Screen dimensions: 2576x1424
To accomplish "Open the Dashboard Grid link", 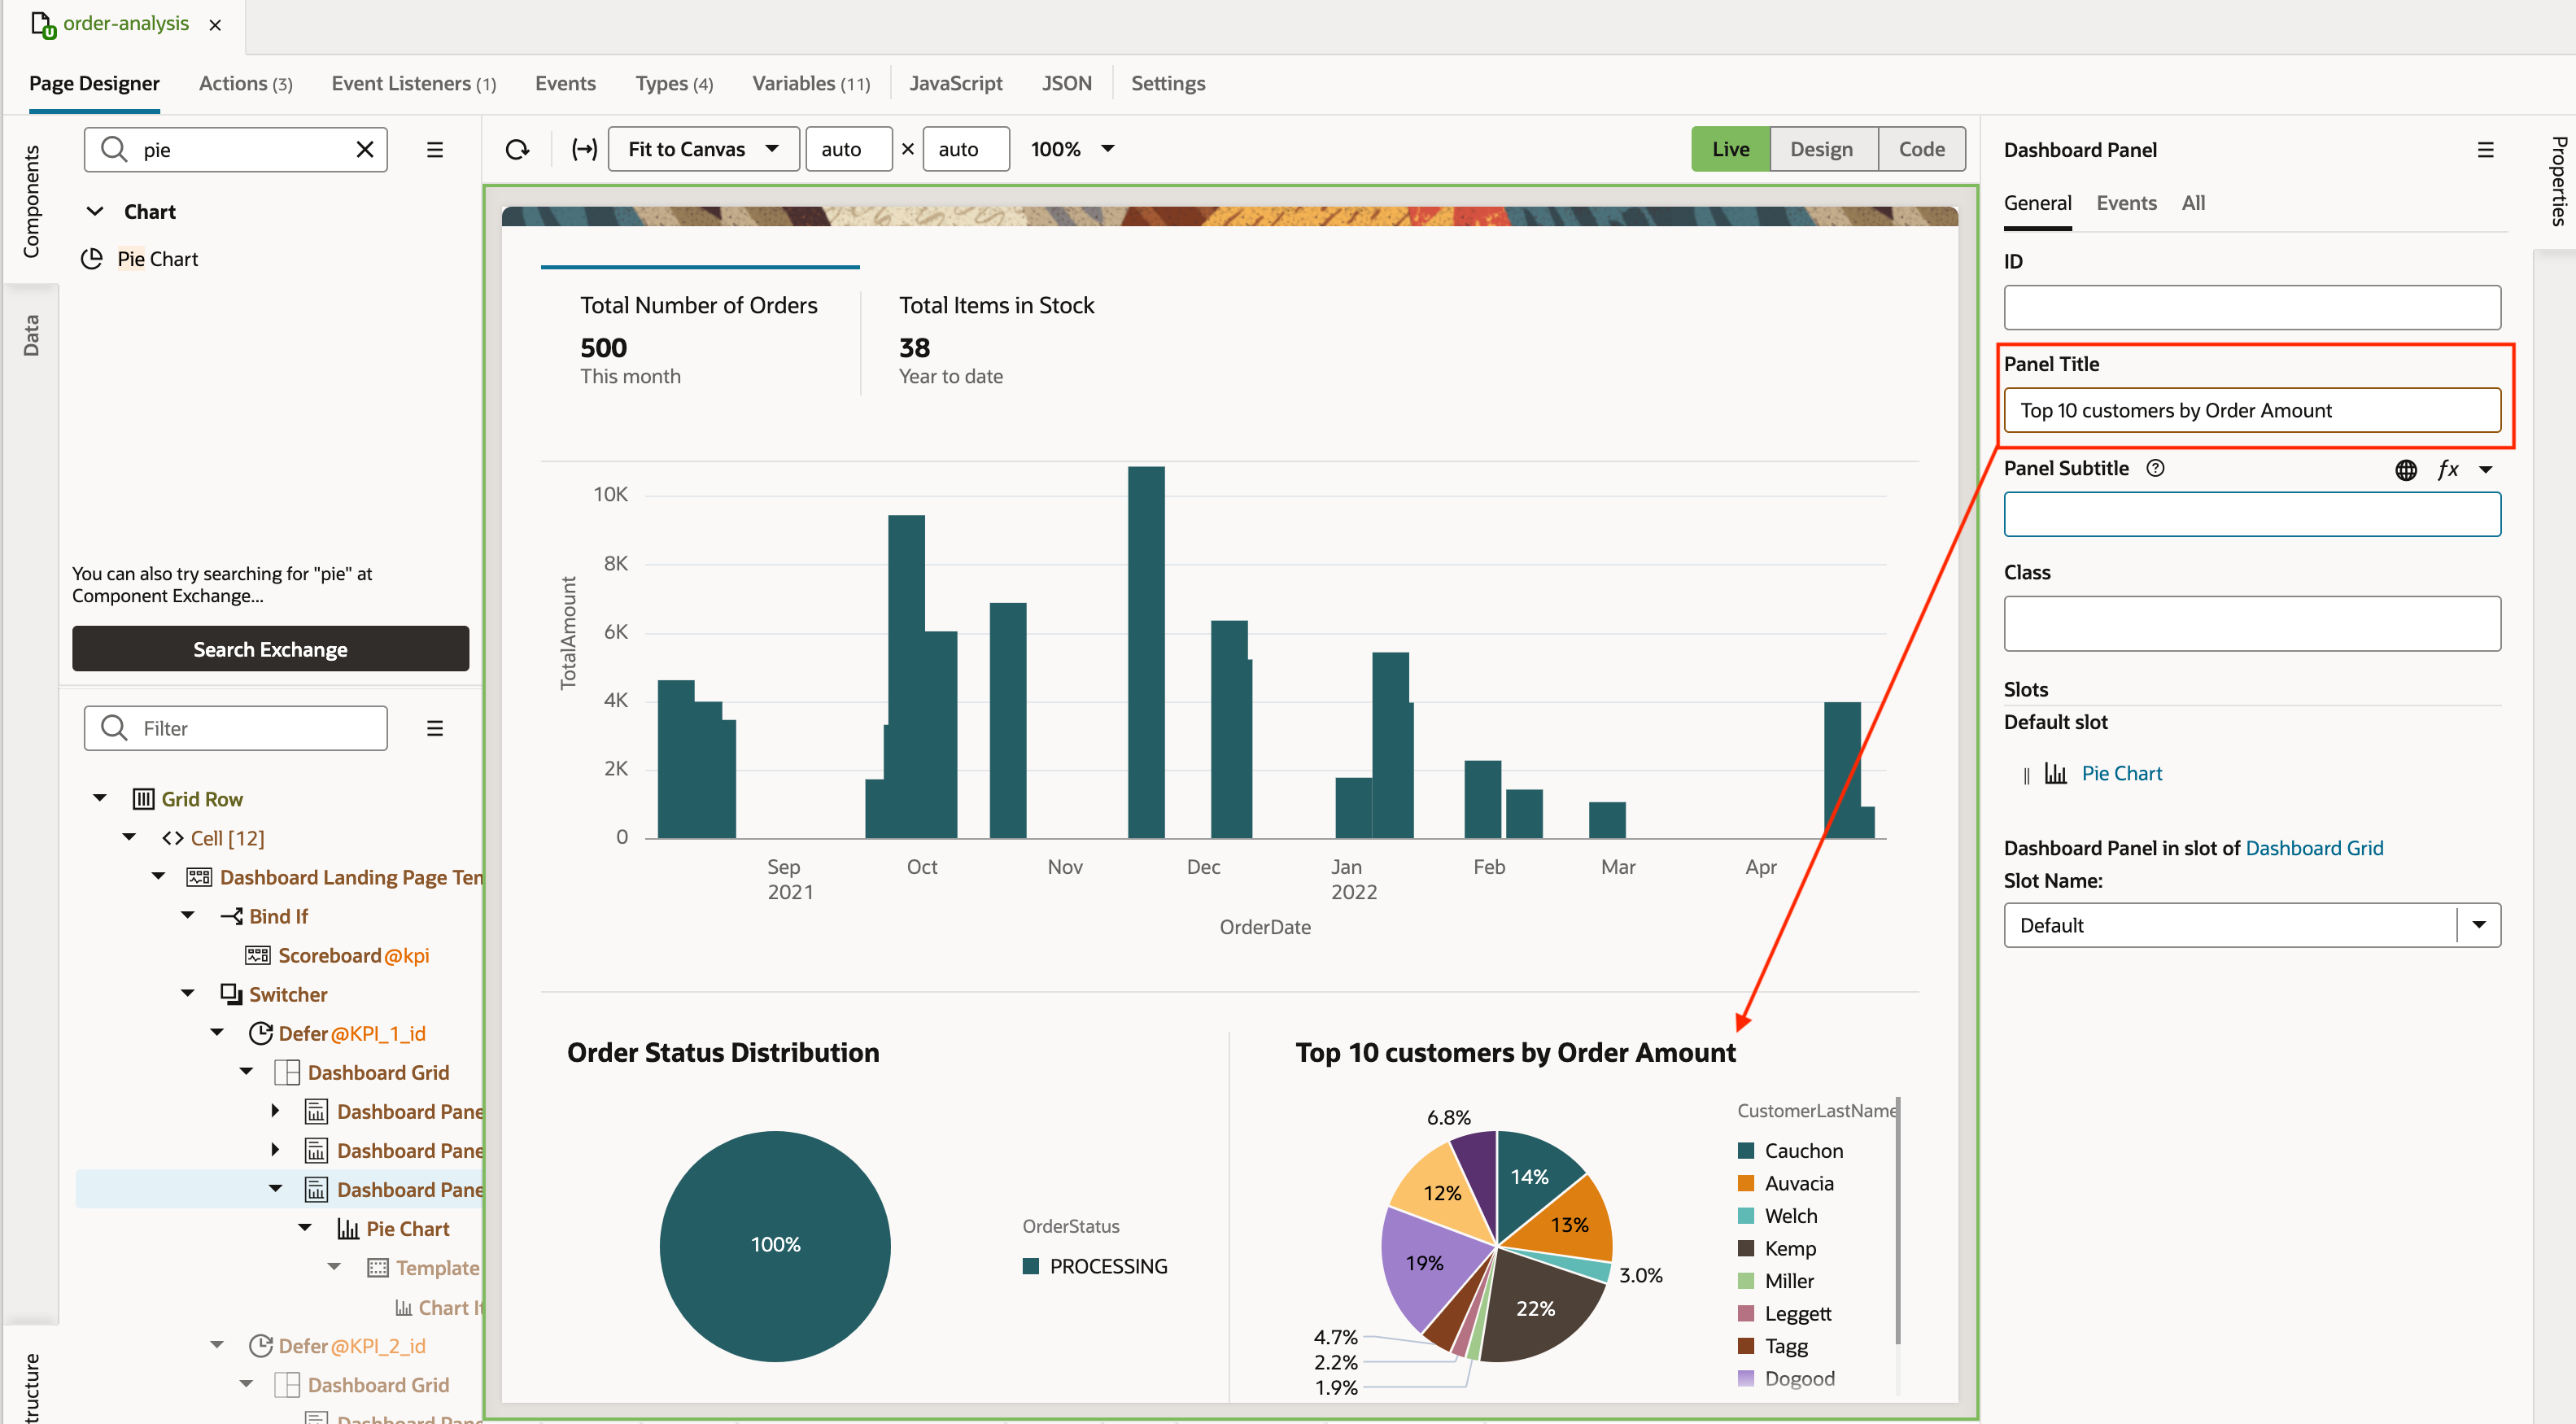I will point(2315,847).
